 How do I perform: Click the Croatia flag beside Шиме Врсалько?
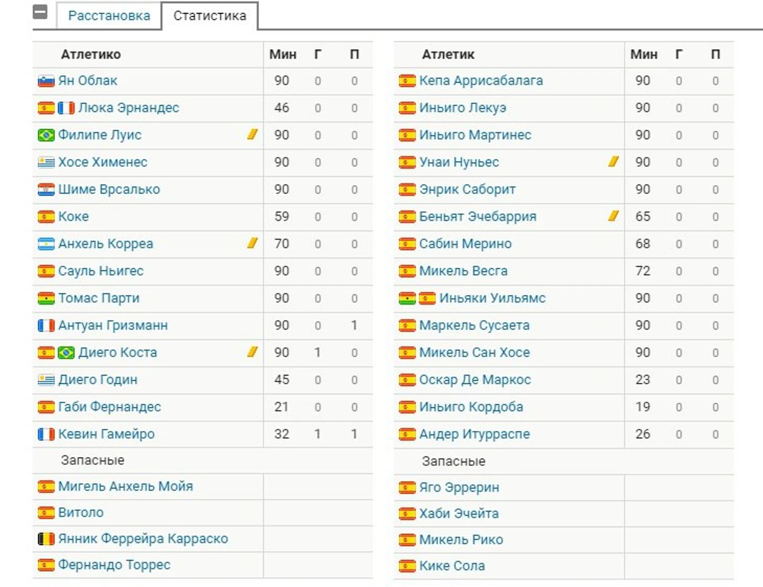(46, 190)
